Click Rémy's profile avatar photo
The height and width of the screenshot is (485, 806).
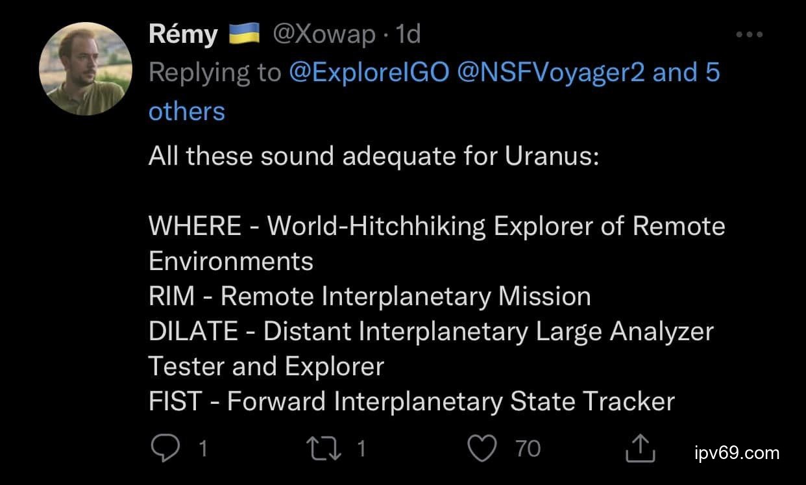click(86, 69)
